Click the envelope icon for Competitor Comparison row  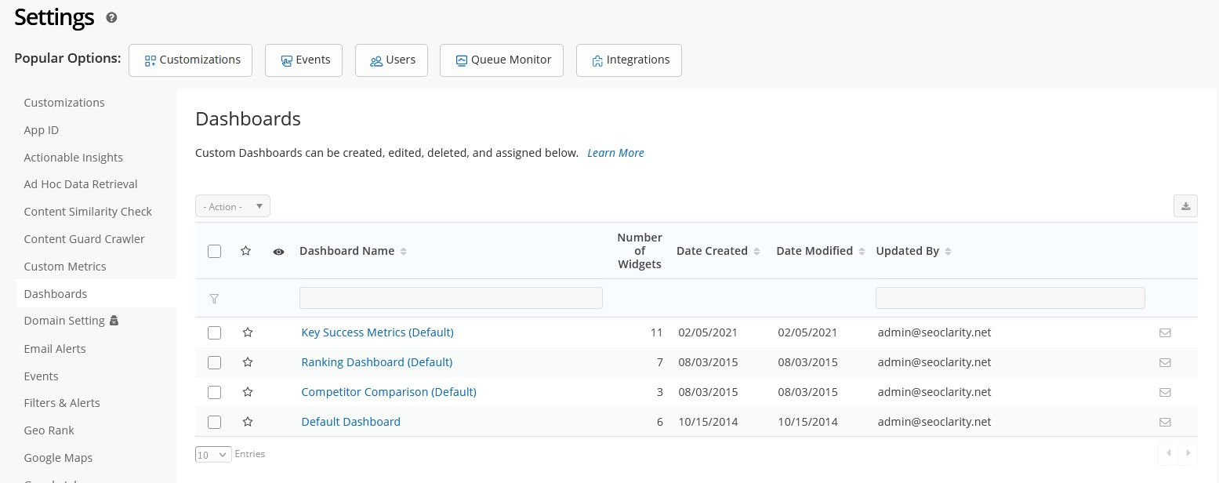1165,392
